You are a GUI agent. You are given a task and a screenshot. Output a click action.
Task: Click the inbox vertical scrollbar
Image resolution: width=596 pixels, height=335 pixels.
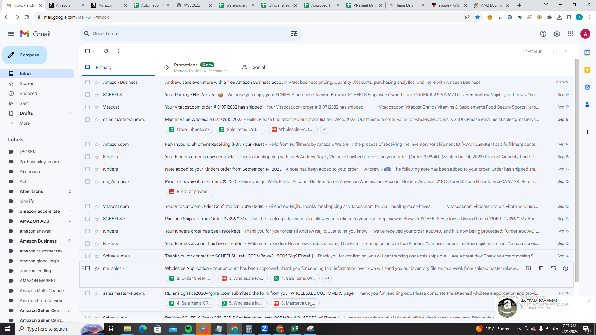coord(577,171)
